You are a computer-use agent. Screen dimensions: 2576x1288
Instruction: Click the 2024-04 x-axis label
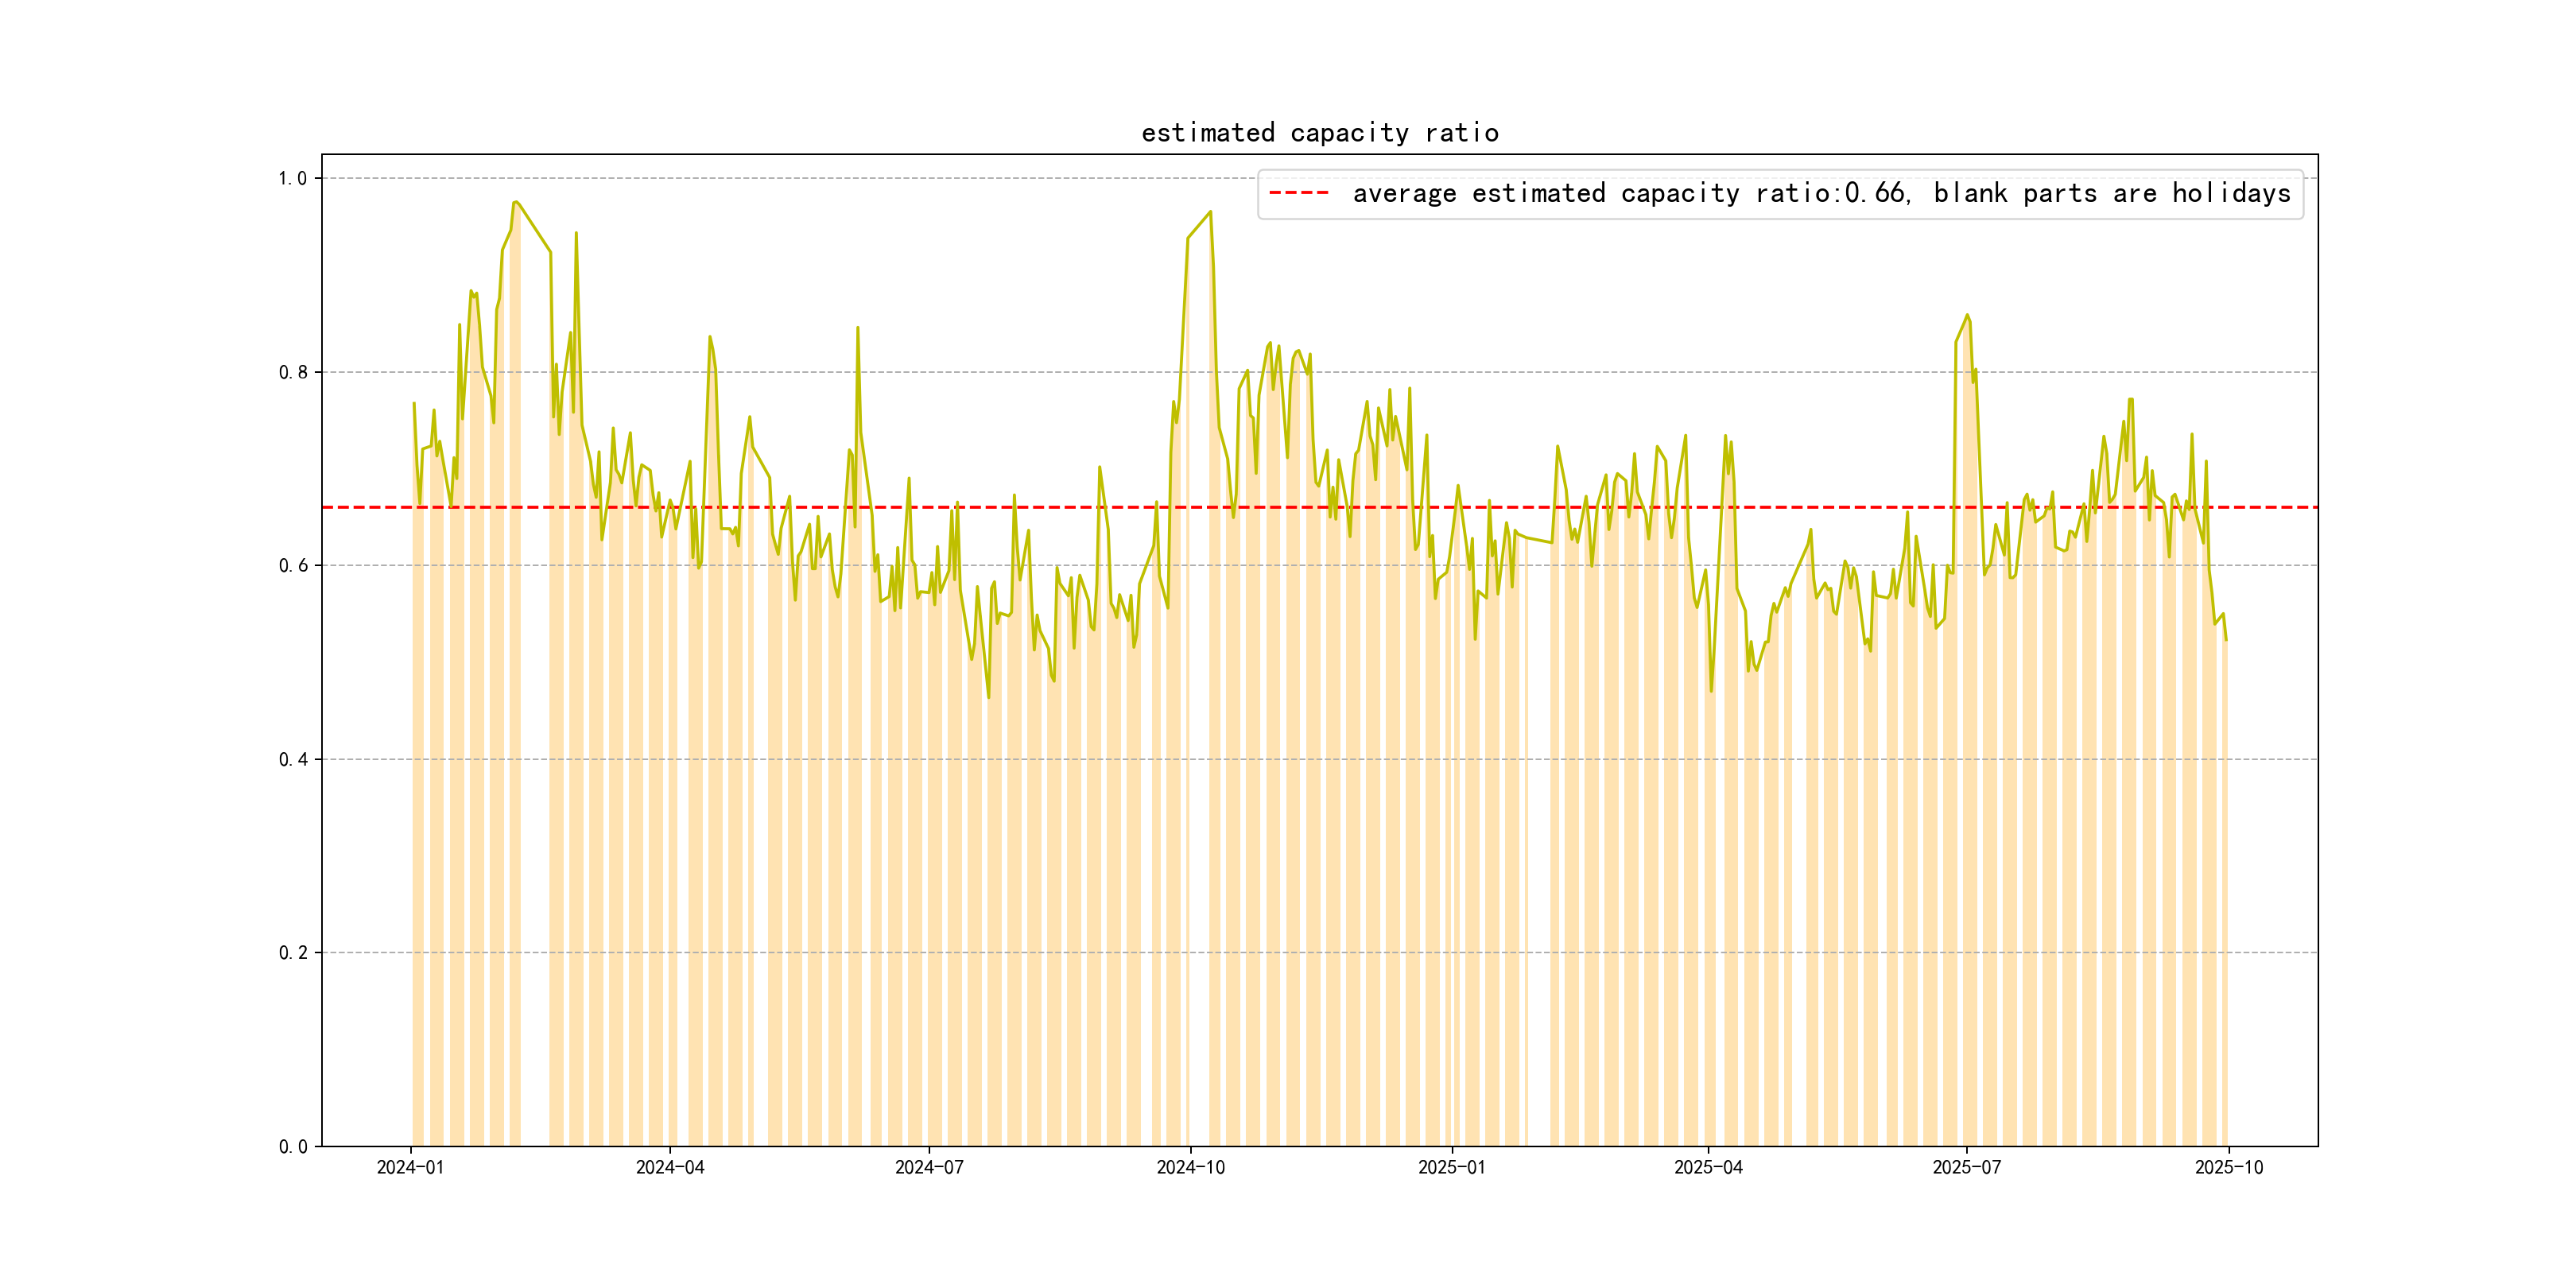point(670,1168)
